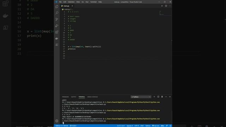226x127 pixels.
Task: Run Python file with the play icon
Action: pyautogui.click(x=162, y=6)
